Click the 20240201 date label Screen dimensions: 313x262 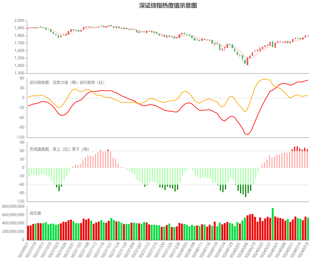click(x=235, y=250)
